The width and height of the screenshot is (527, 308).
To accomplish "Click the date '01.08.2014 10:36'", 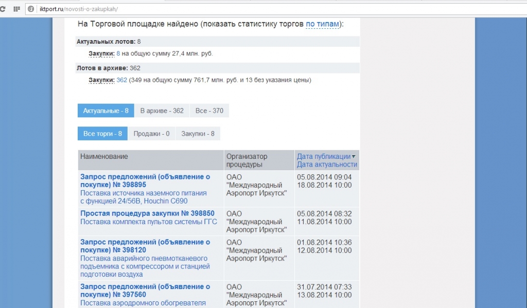I will 324,242.
